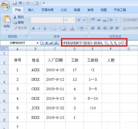
Task: Open the Customize Quick Access Toolbar arrow
Action: pos(44,3)
